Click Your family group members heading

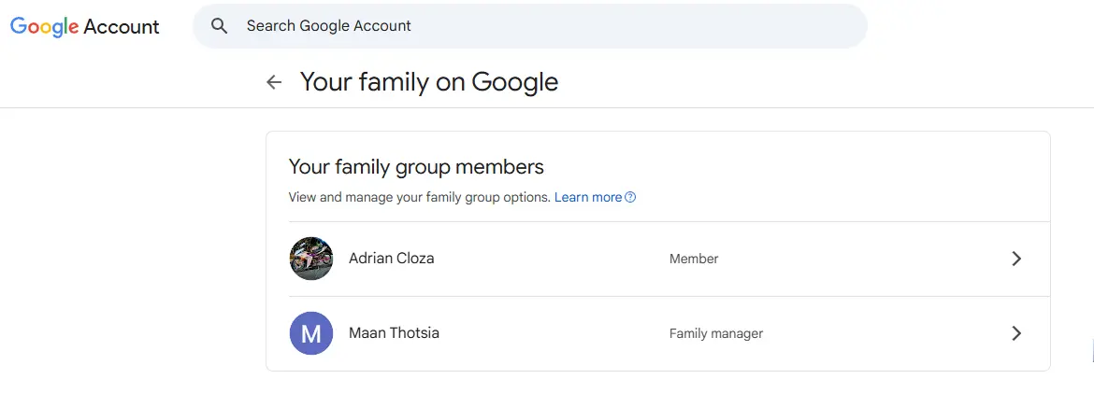416,167
